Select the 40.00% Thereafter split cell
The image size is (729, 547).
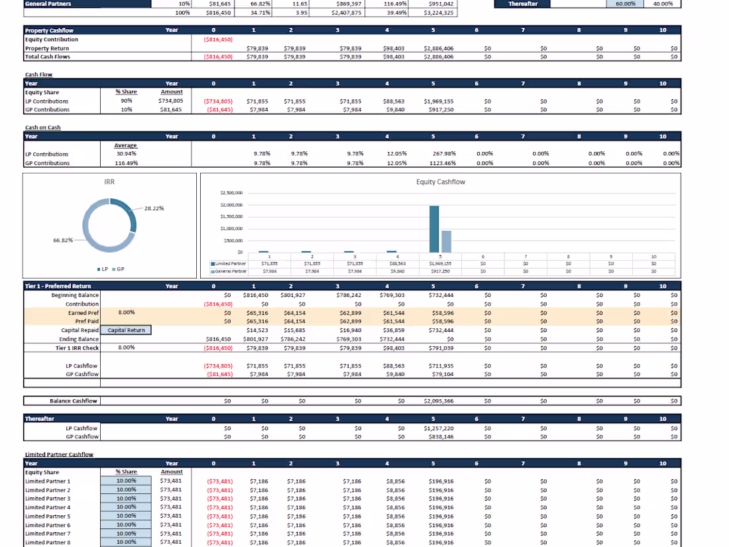[662, 3]
